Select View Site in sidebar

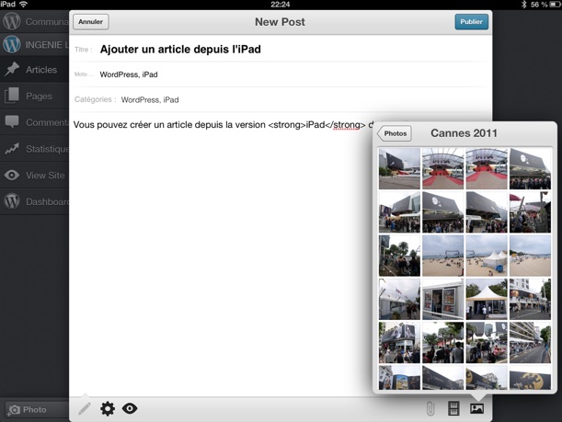pyautogui.click(x=34, y=176)
